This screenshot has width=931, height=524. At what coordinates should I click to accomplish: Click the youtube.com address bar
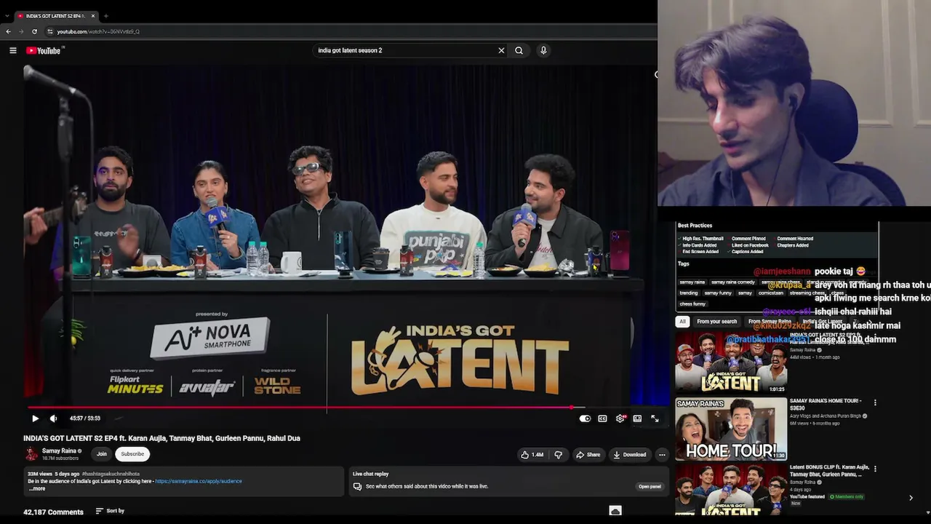coord(349,31)
